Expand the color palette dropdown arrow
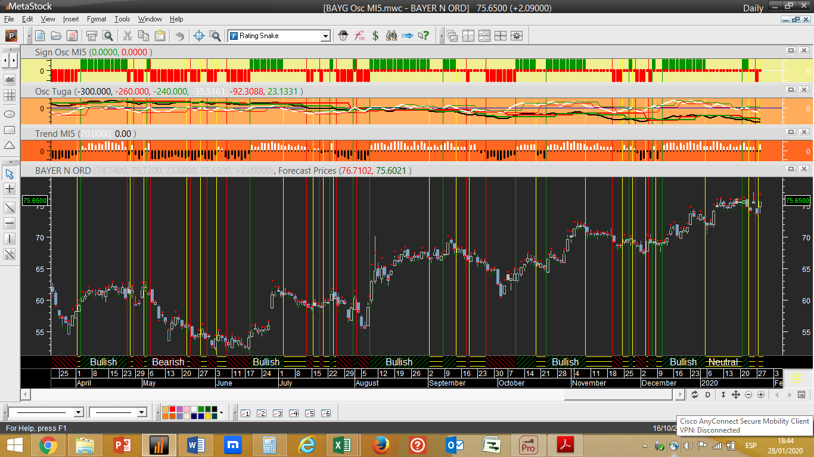This screenshot has height=457, width=814. [222, 412]
